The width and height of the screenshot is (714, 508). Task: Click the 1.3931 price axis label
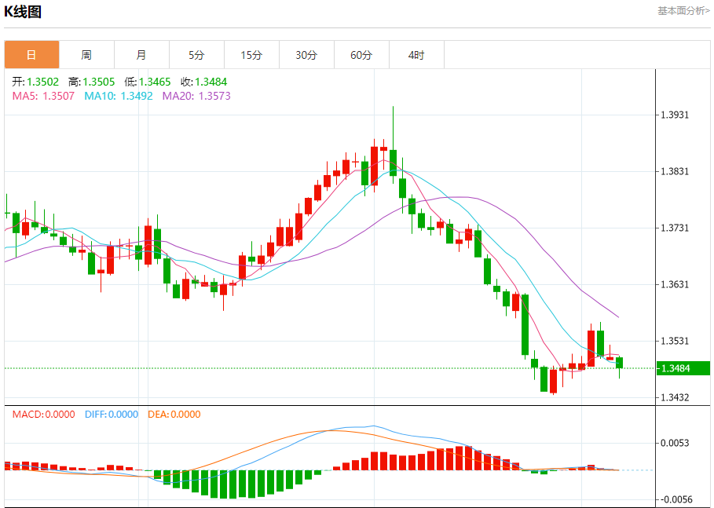tap(675, 115)
